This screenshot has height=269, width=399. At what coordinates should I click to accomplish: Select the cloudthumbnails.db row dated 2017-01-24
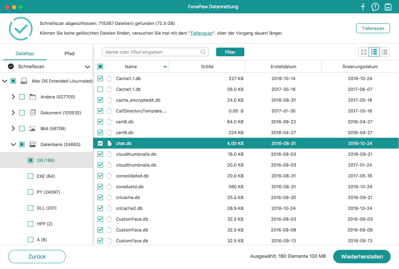246,165
